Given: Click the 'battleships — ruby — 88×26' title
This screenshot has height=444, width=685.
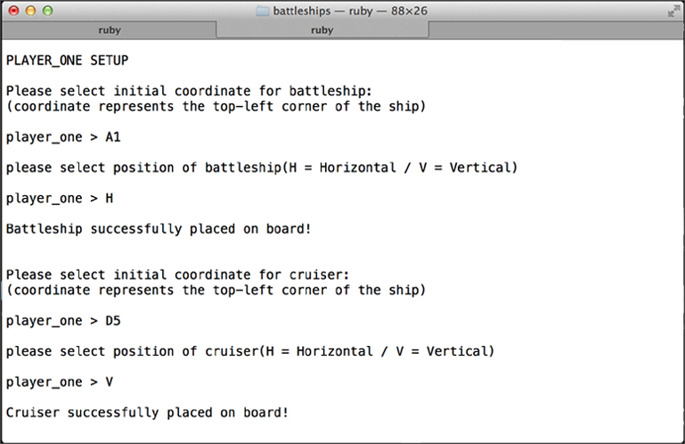Looking at the screenshot, I should [x=350, y=11].
